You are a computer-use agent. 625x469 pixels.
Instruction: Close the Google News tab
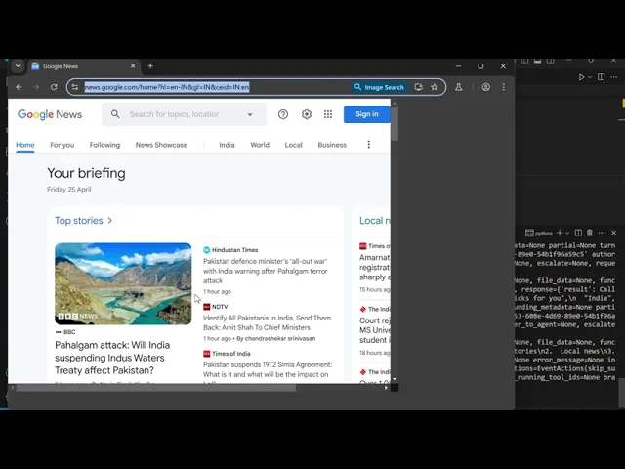click(133, 66)
